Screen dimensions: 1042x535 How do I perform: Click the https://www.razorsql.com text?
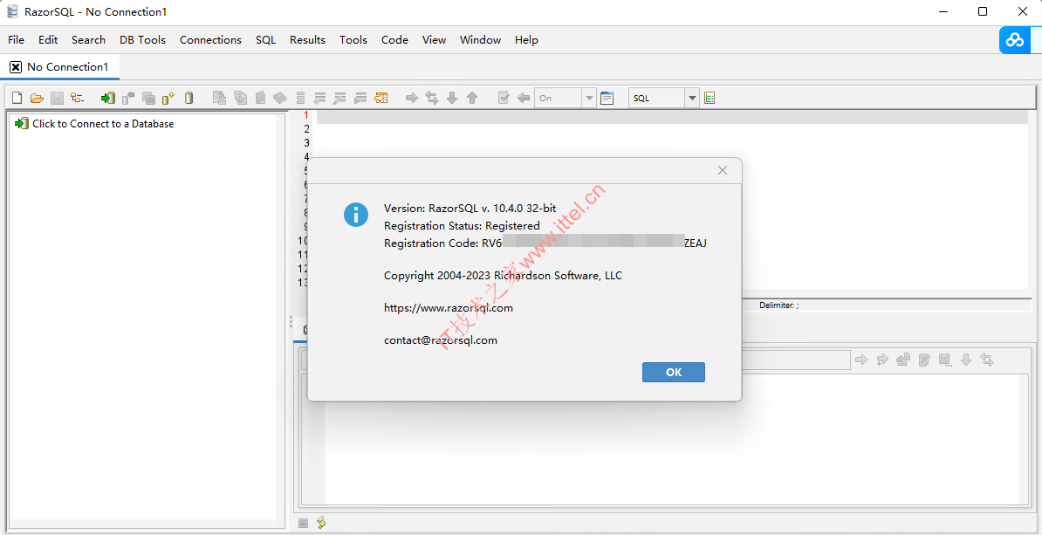click(449, 308)
